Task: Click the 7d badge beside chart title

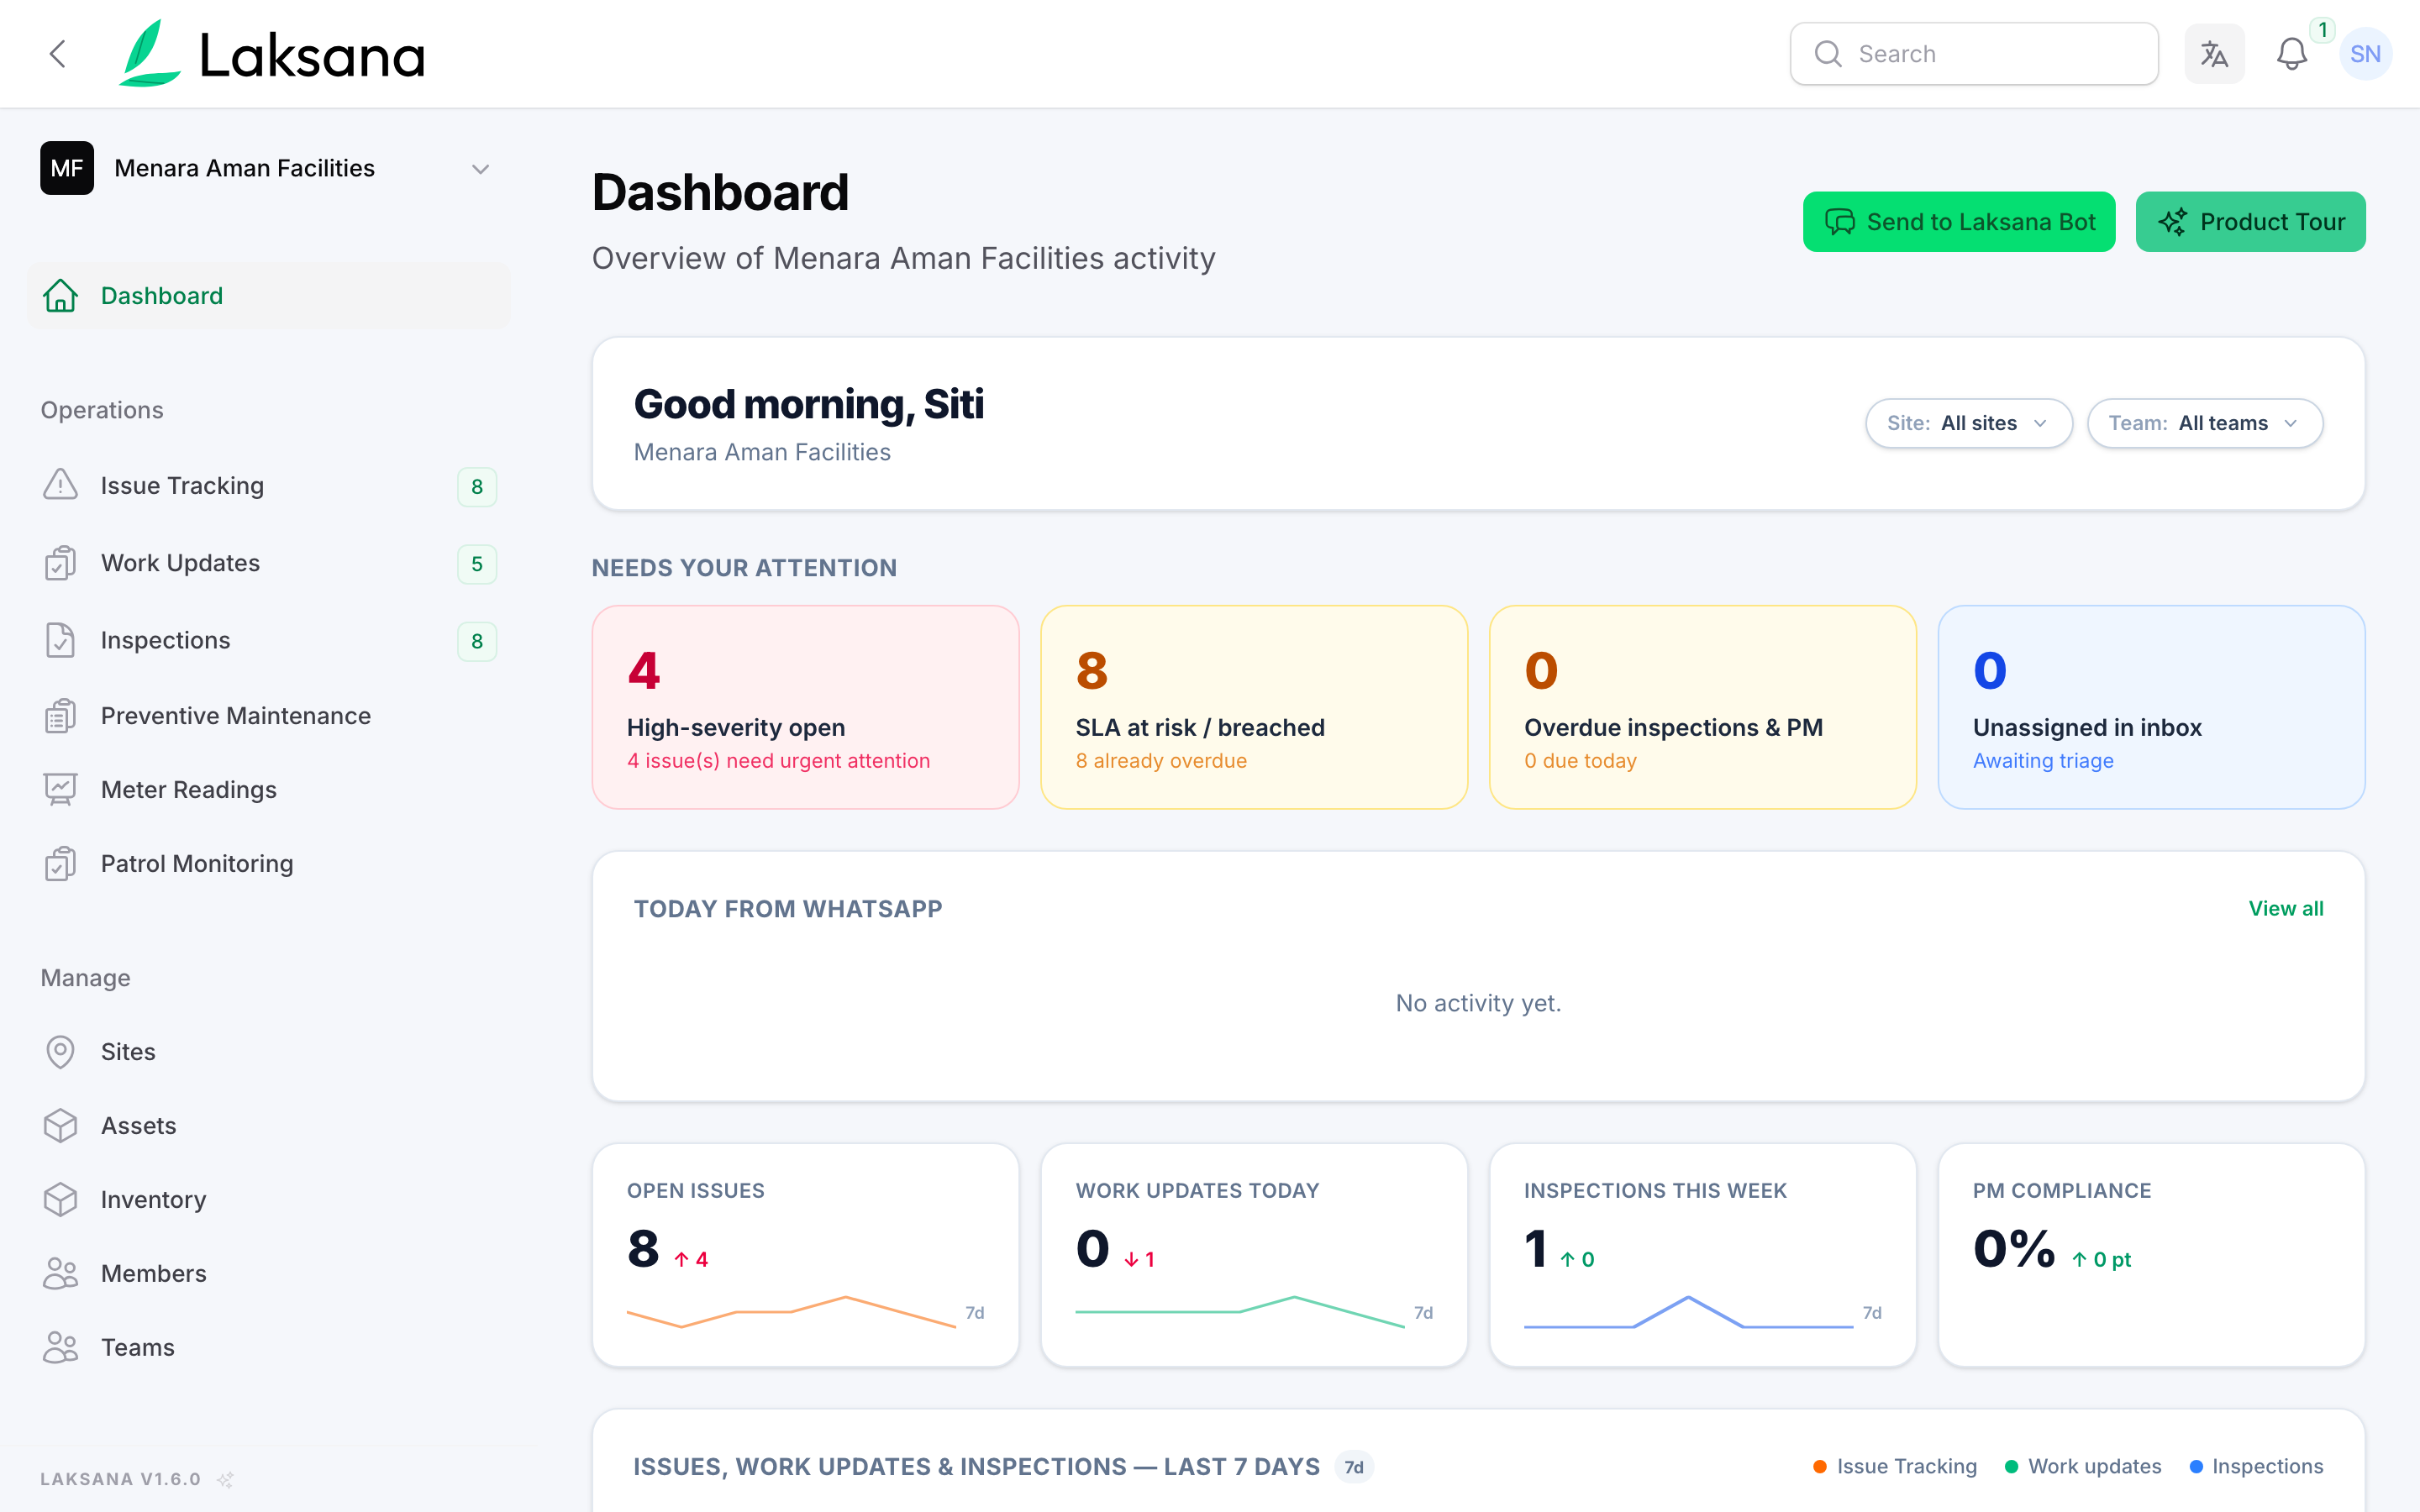Action: pos(1354,1467)
